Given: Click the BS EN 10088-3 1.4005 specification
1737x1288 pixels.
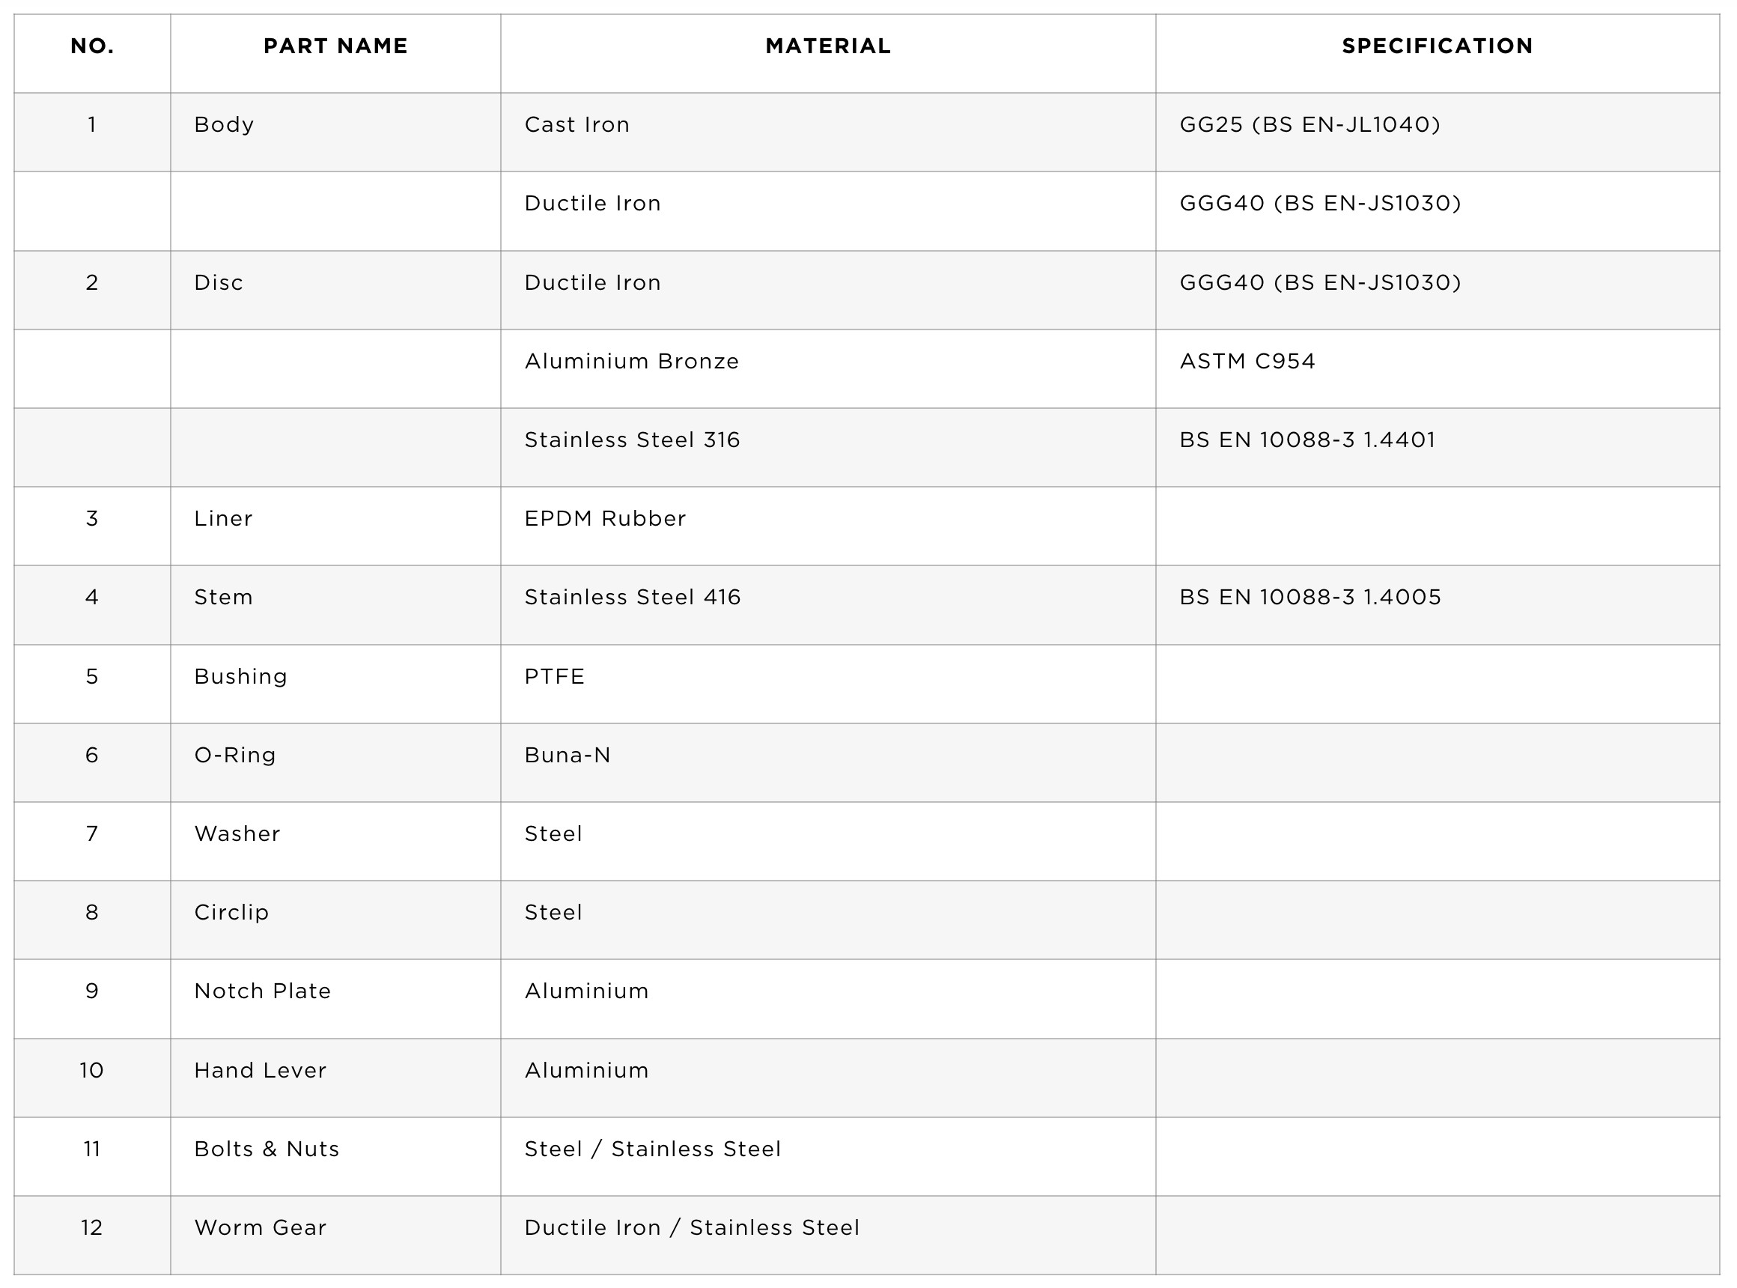Looking at the screenshot, I should [1310, 598].
